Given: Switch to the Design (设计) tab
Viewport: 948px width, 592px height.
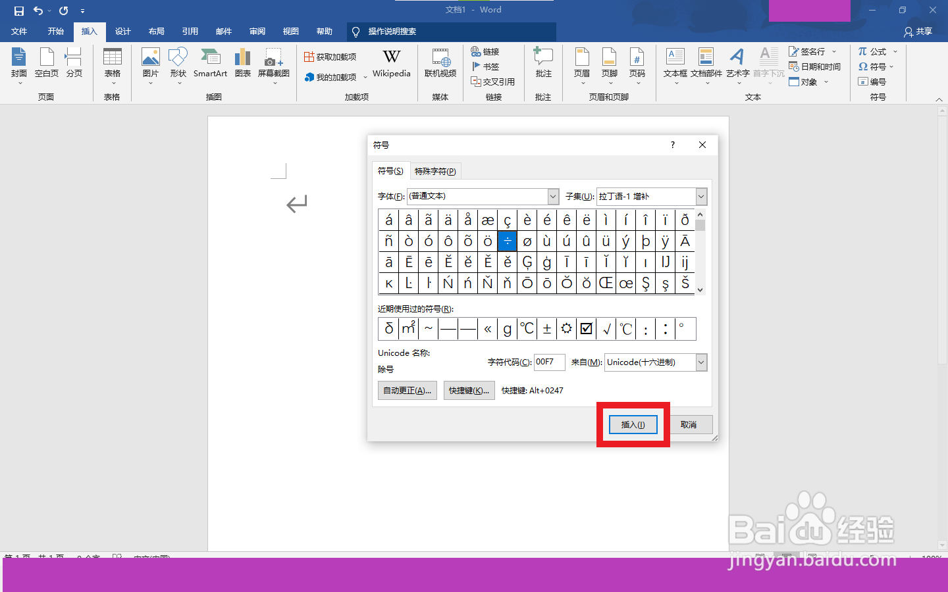Looking at the screenshot, I should pos(123,31).
